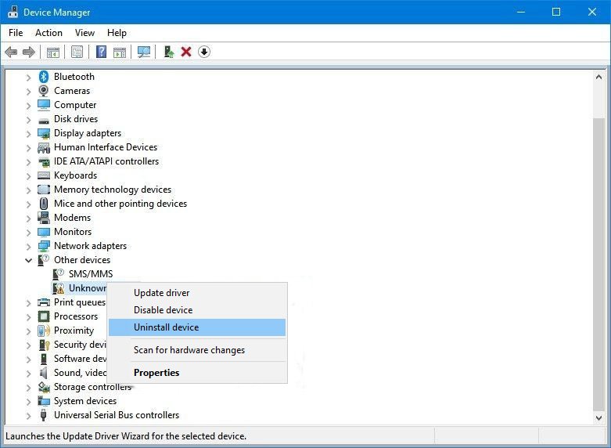Select the Mice and other pointing devices entry

coord(120,204)
